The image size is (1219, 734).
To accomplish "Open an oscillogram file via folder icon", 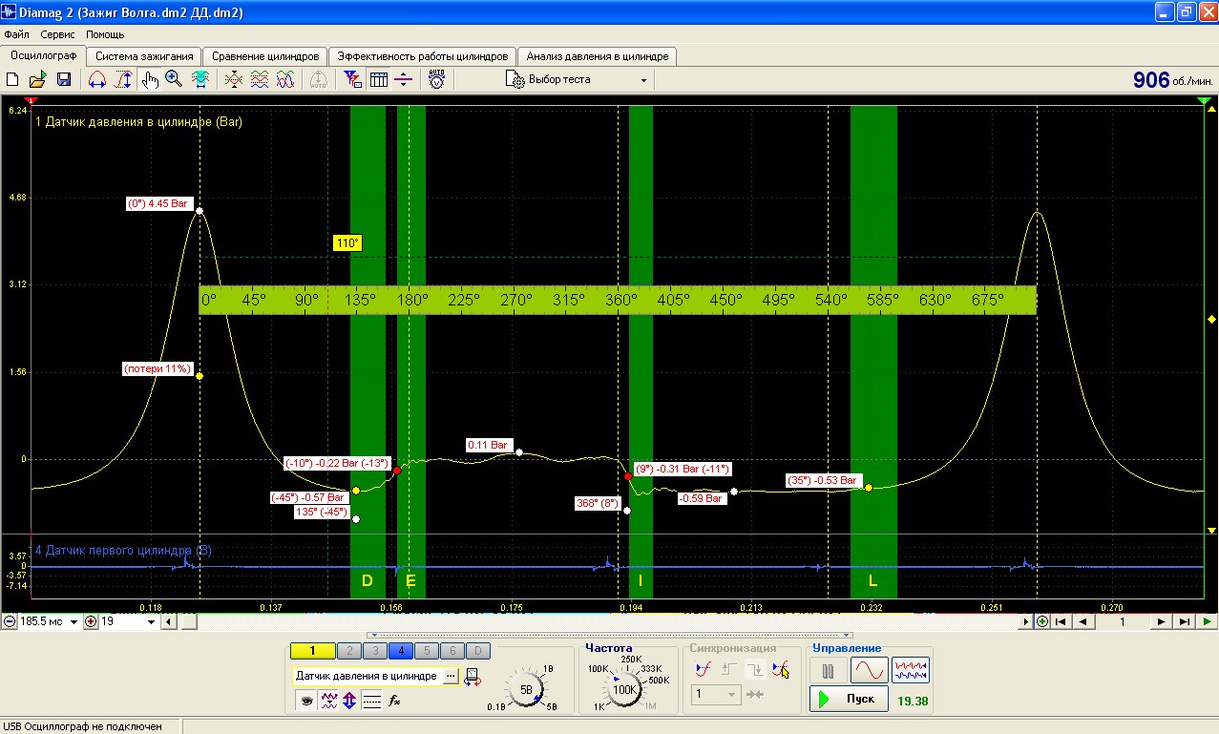I will click(x=38, y=80).
